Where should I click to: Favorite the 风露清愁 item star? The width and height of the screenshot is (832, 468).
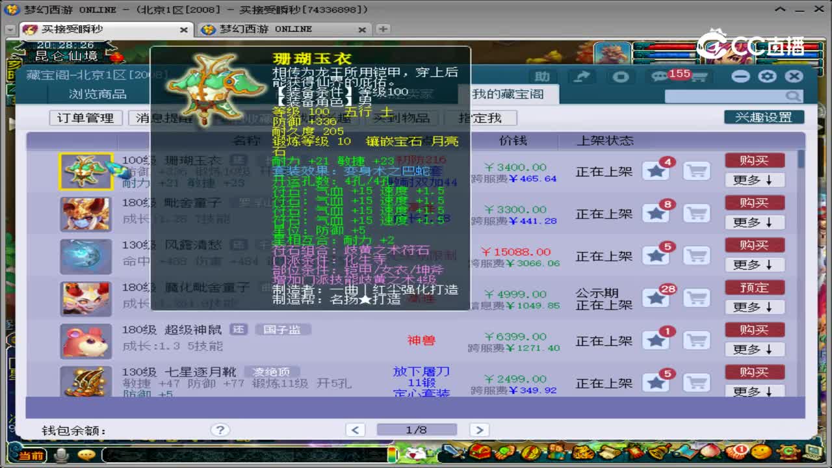pyautogui.click(x=656, y=255)
